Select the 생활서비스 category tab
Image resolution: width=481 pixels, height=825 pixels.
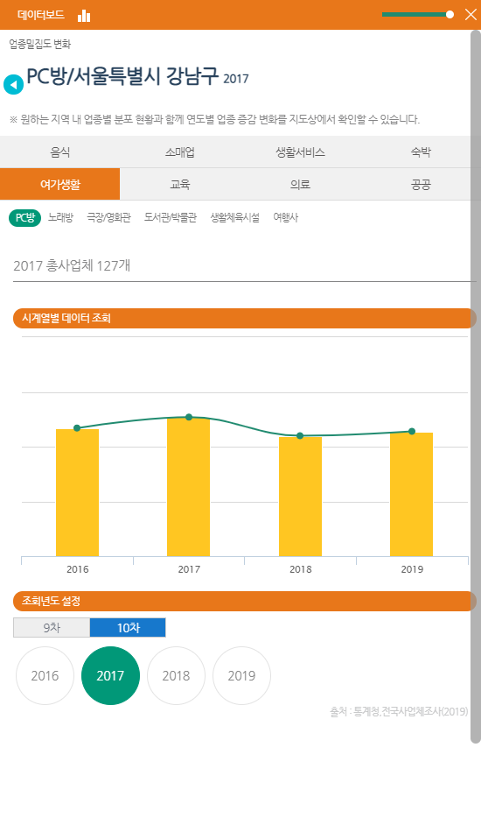(x=300, y=152)
